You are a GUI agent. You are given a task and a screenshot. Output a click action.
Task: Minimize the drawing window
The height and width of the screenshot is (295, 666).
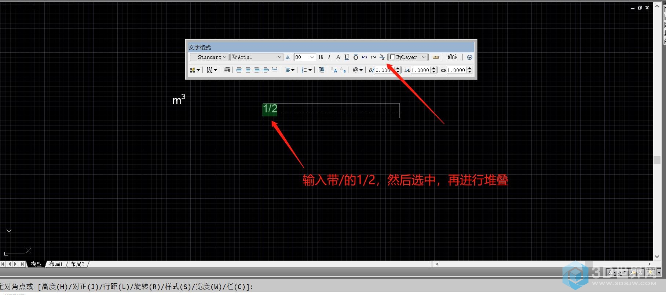click(633, 8)
